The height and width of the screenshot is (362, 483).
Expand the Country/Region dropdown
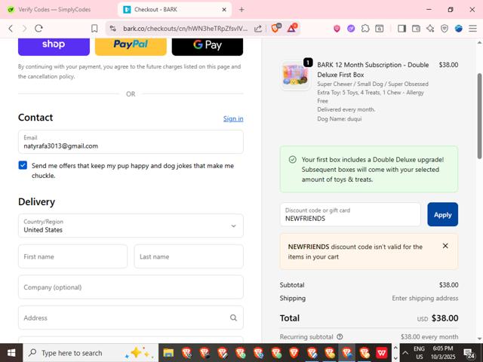[x=131, y=225]
